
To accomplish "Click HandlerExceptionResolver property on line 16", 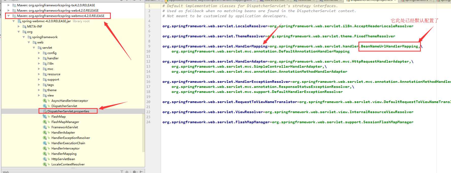I will [226, 82].
